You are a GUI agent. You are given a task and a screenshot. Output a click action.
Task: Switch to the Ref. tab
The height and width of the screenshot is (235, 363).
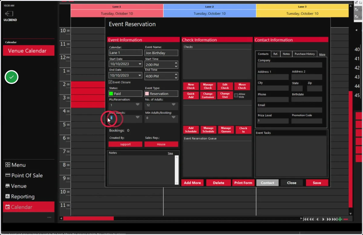pos(276,54)
